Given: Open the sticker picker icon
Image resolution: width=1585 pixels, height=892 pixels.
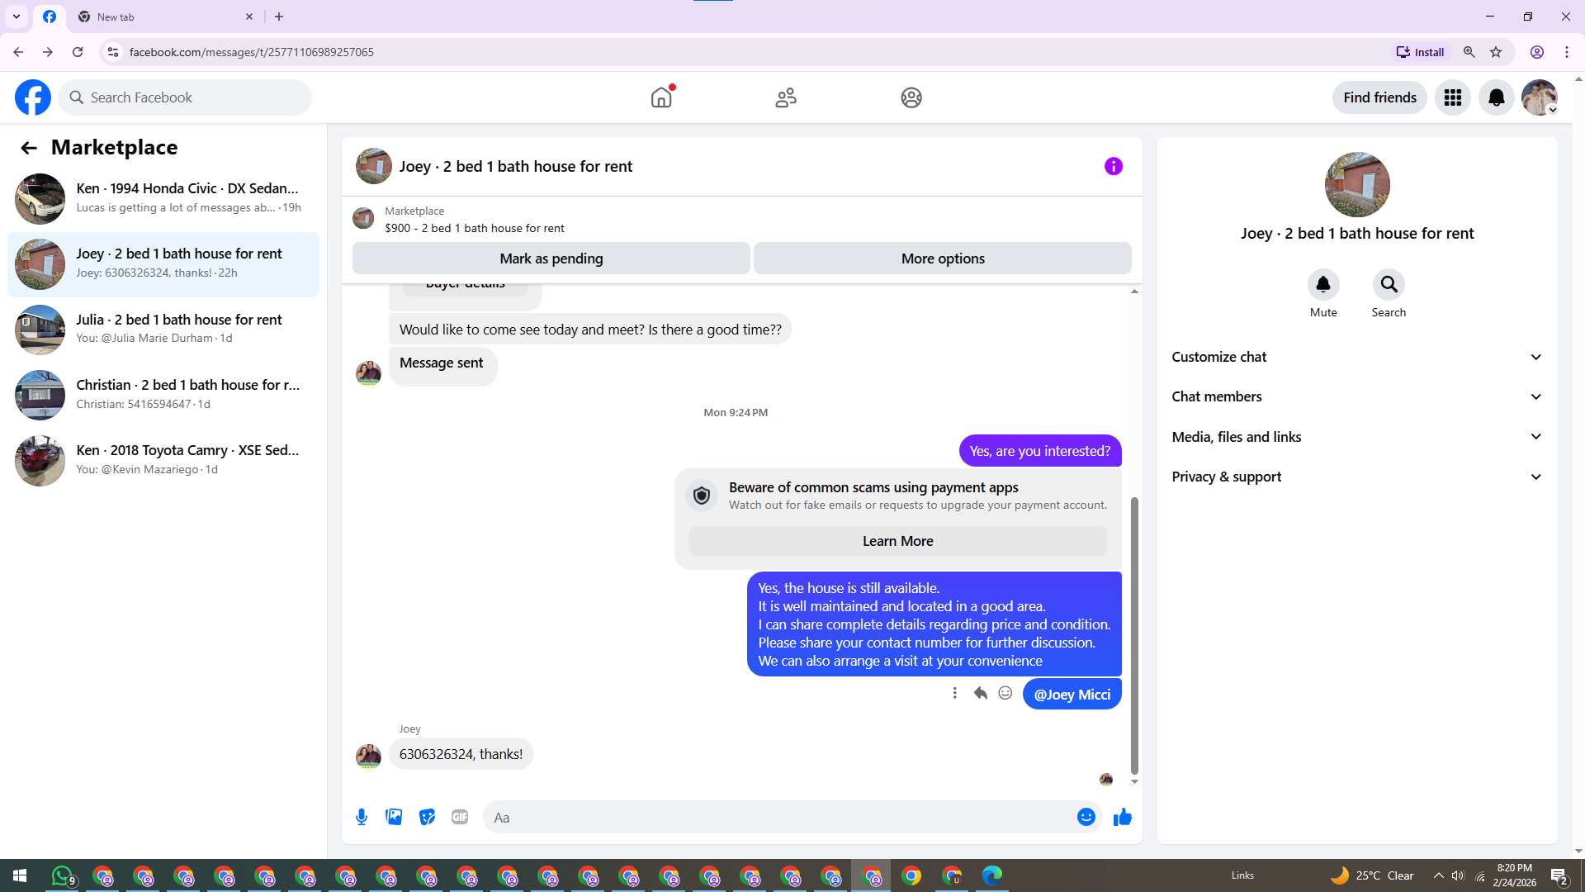Looking at the screenshot, I should (427, 817).
